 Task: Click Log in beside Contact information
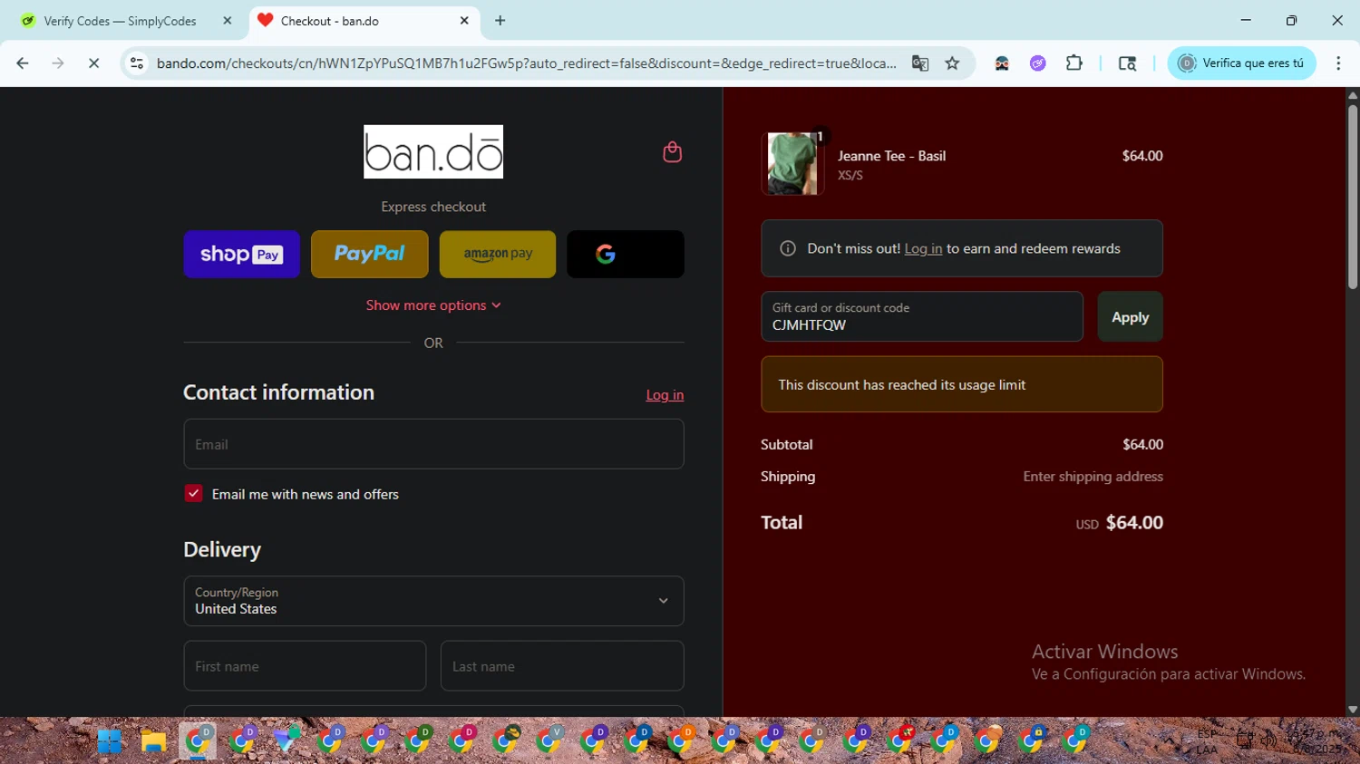[665, 395]
